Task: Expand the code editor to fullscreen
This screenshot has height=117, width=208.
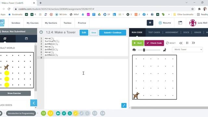Action: point(124,105)
